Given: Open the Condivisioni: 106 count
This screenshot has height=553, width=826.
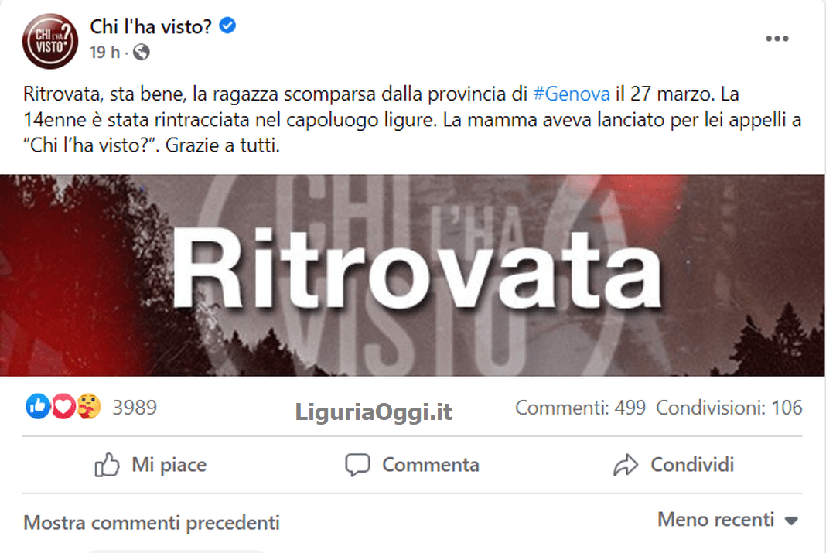Looking at the screenshot, I should 729,408.
